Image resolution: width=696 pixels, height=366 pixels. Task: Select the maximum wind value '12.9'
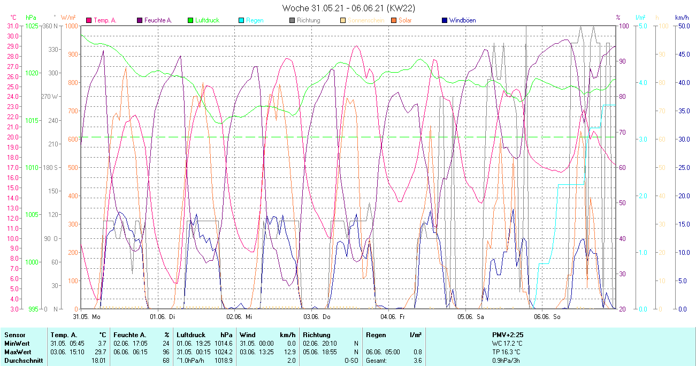[289, 352]
